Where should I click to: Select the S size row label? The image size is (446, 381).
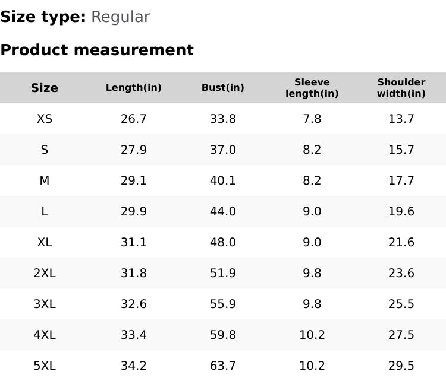point(45,150)
